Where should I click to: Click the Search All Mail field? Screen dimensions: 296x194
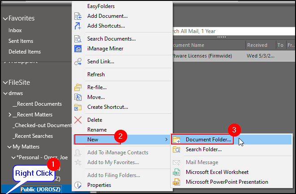(x=234, y=31)
